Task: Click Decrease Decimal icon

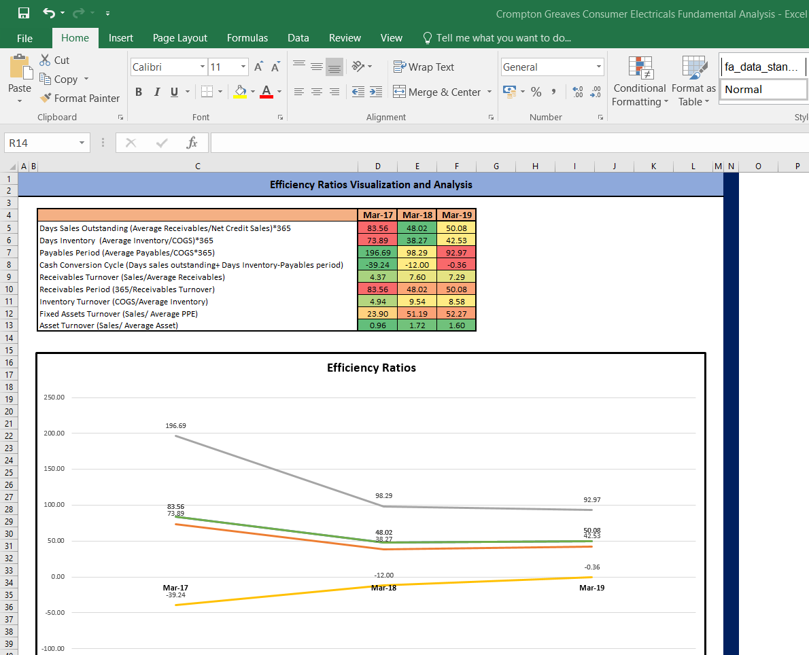Action: pyautogui.click(x=596, y=92)
